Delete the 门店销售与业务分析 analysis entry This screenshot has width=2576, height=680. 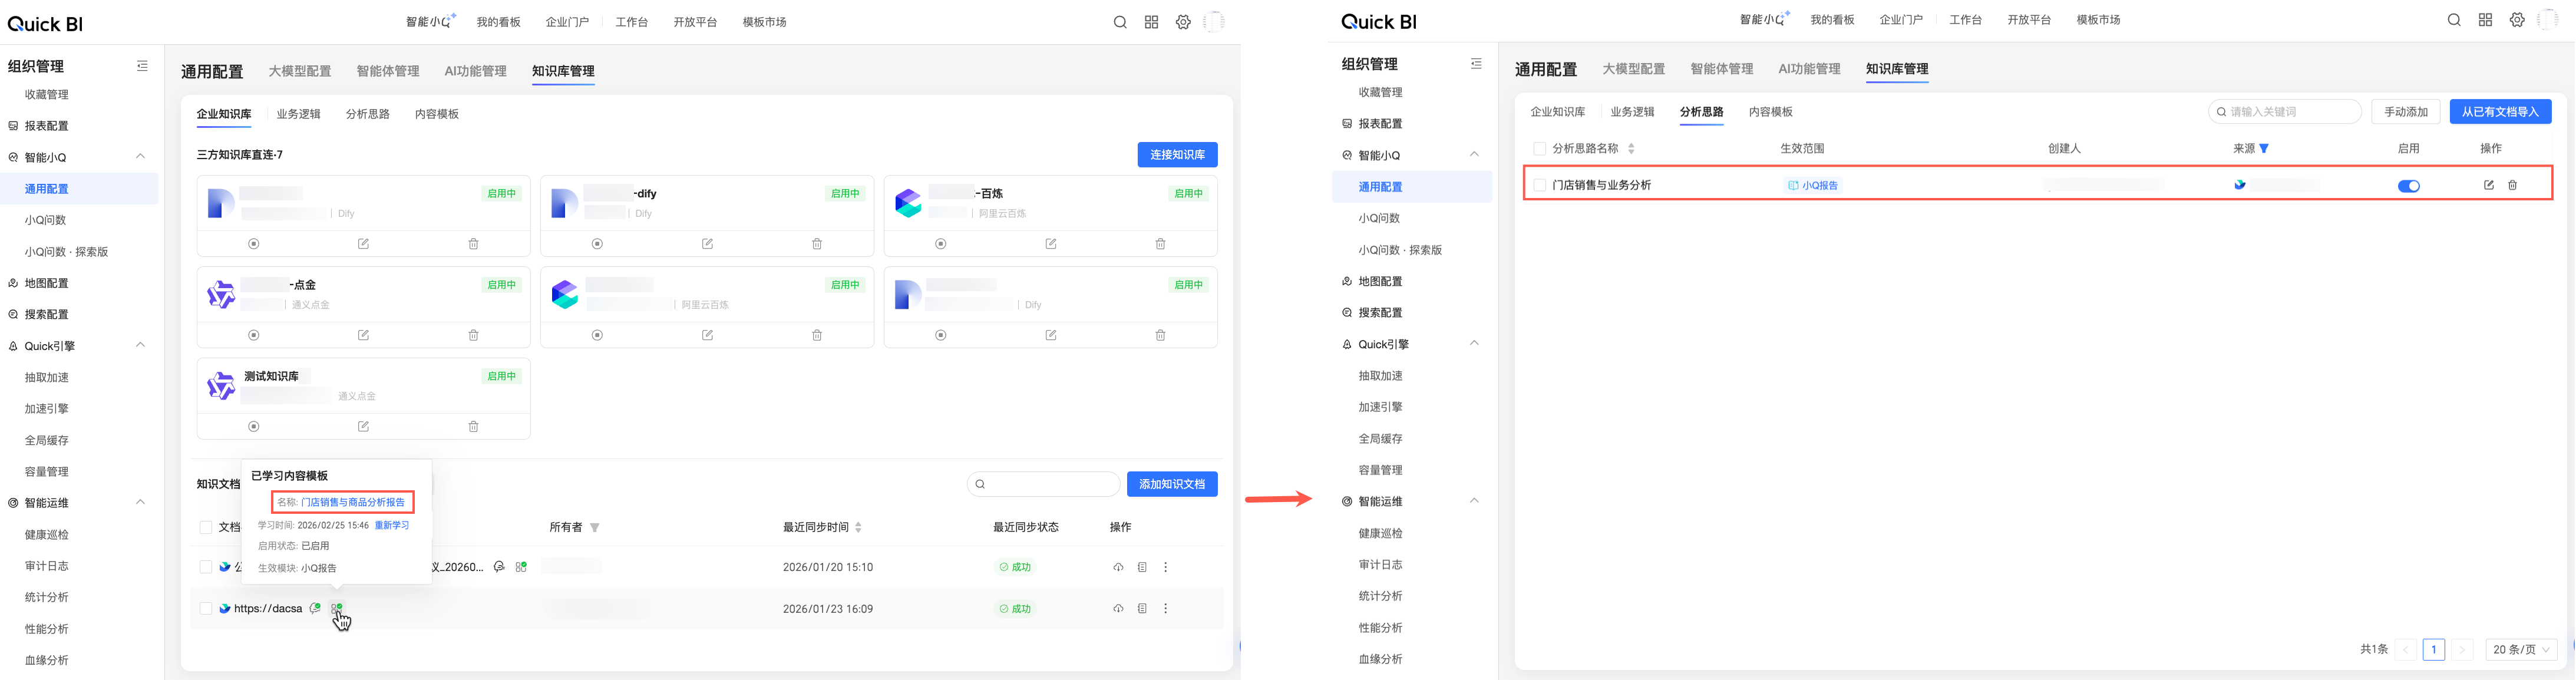point(2513,185)
